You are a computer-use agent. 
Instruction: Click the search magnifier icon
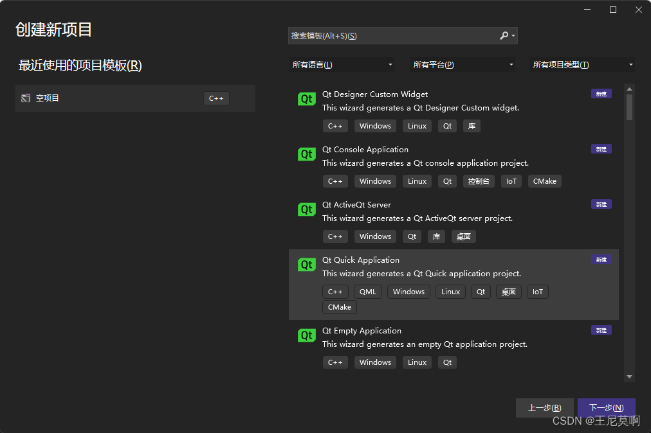504,36
